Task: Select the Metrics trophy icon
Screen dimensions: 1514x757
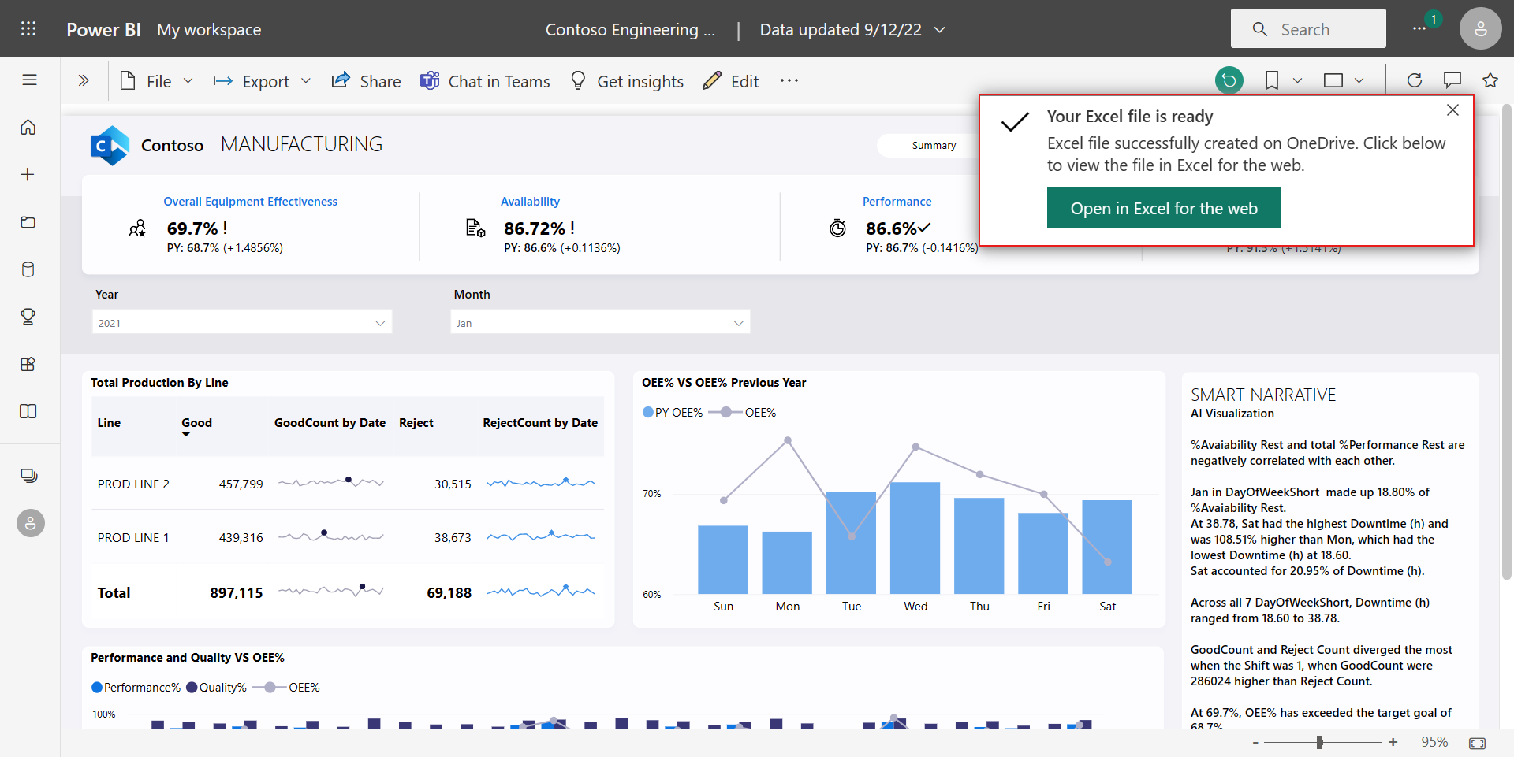Action: [x=28, y=317]
